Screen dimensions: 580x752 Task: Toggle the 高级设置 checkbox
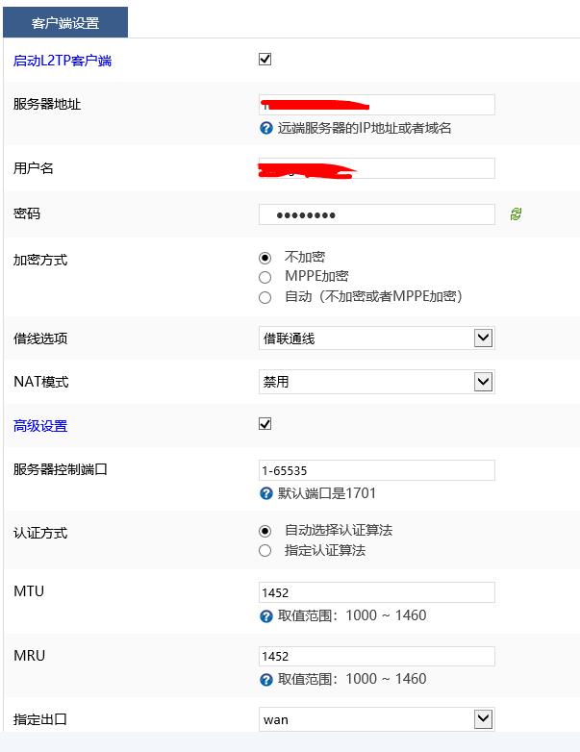pos(265,424)
